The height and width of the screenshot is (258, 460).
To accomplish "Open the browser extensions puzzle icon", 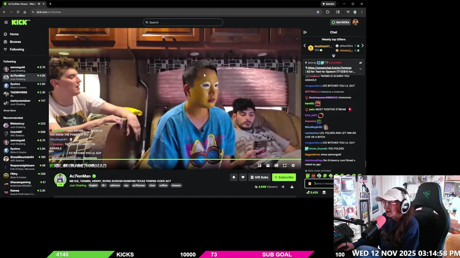I will pos(327,12).
